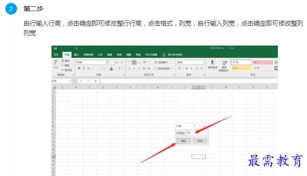Open the File (文件) tab
The width and height of the screenshot is (307, 176).
point(56,55)
